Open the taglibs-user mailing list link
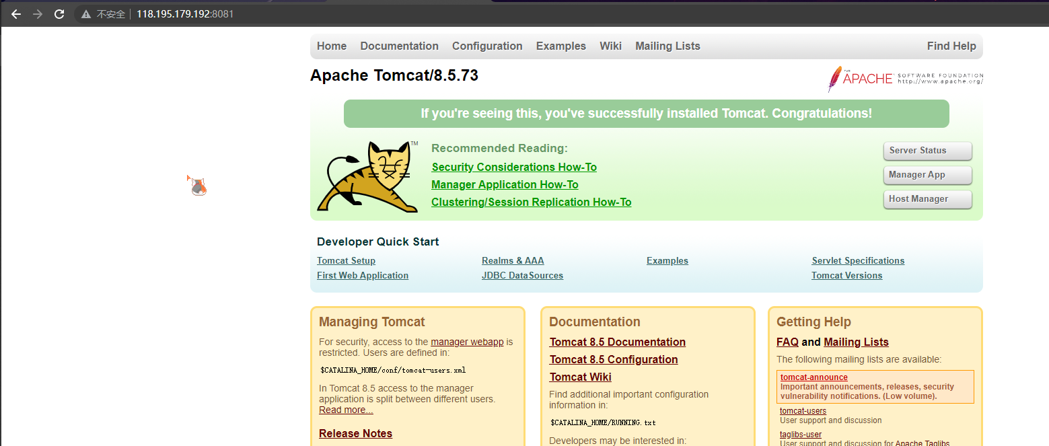 point(801,435)
